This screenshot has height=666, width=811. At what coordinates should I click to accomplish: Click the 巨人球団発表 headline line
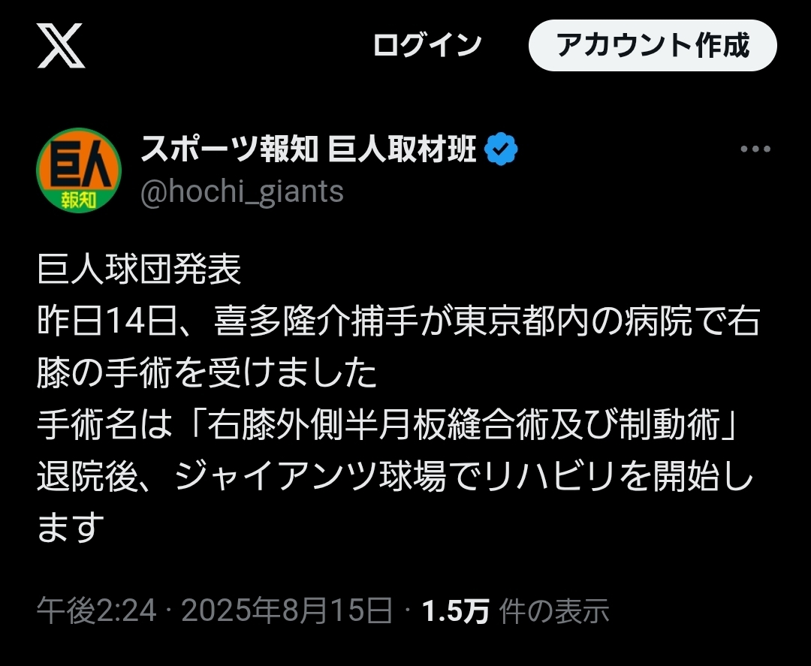click(139, 270)
